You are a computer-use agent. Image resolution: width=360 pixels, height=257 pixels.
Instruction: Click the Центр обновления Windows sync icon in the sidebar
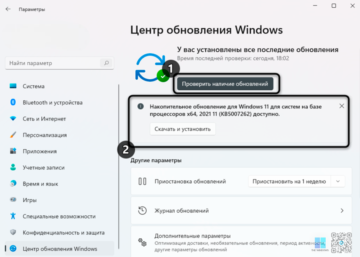coord(13,248)
